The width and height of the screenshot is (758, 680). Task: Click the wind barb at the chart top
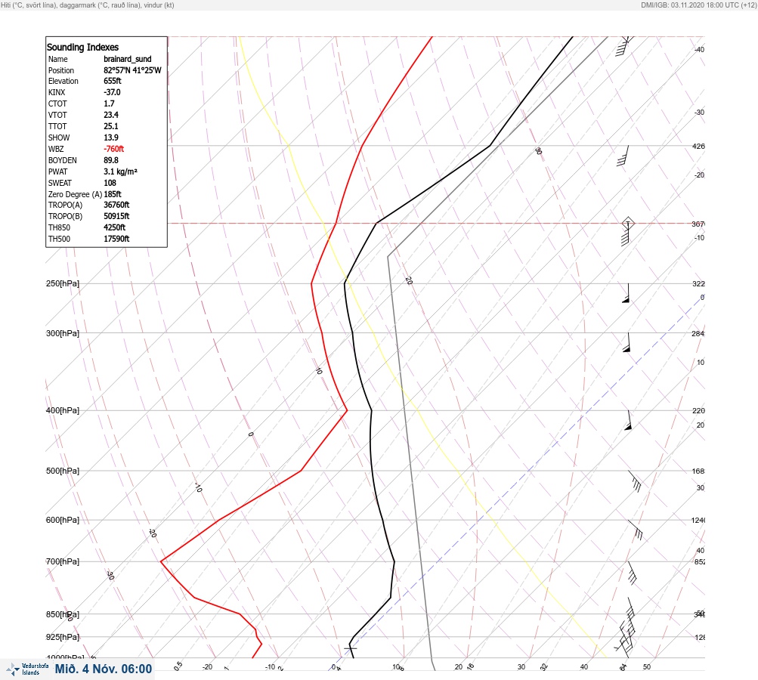click(x=623, y=46)
